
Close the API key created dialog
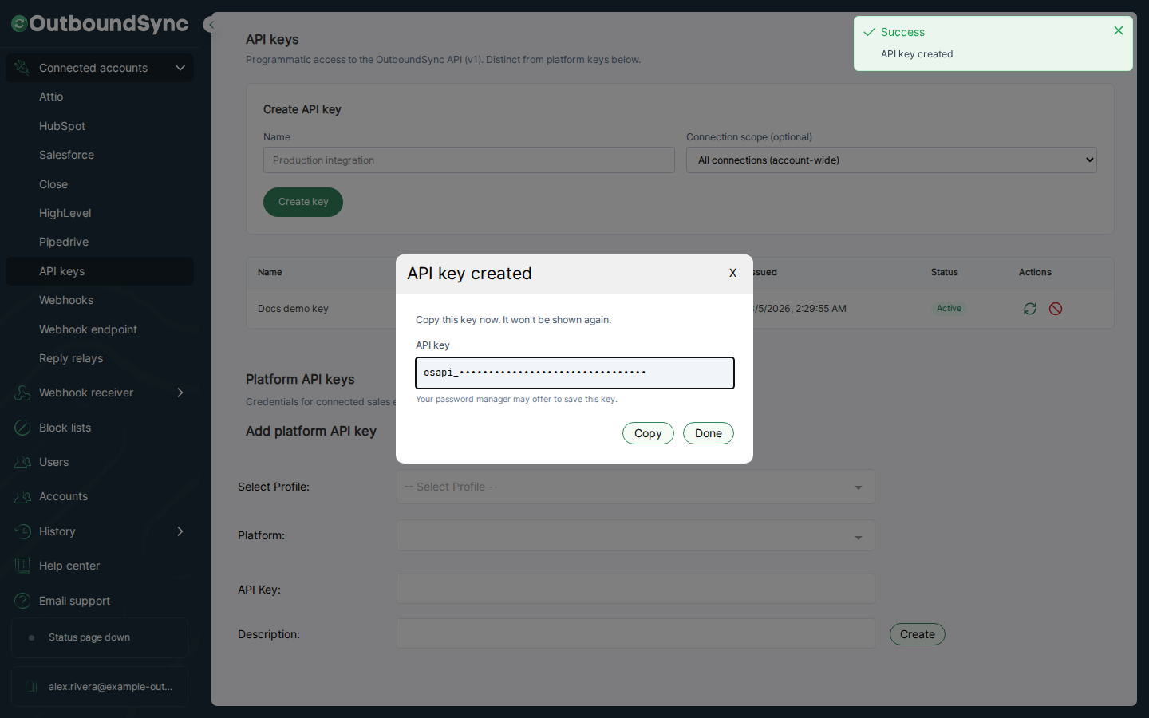[732, 273]
